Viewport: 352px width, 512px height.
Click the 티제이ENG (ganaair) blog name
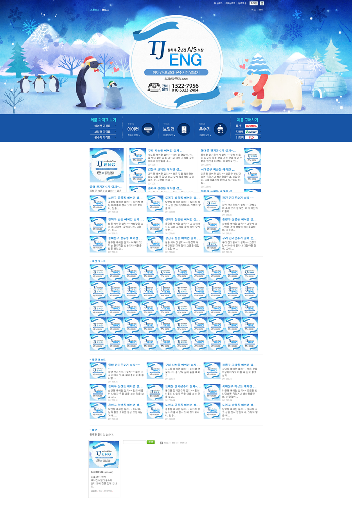101,472
